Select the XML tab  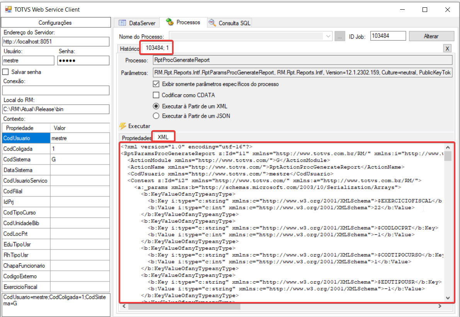coord(163,137)
